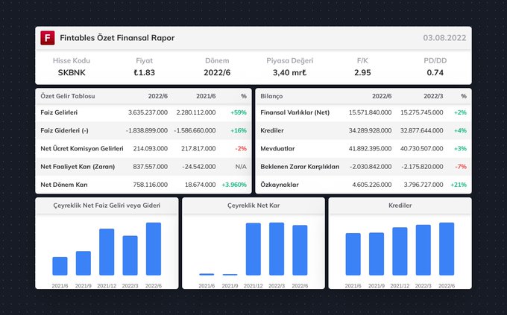Click the +3.960% change value
The width and height of the screenshot is (507, 315).
pyautogui.click(x=234, y=185)
